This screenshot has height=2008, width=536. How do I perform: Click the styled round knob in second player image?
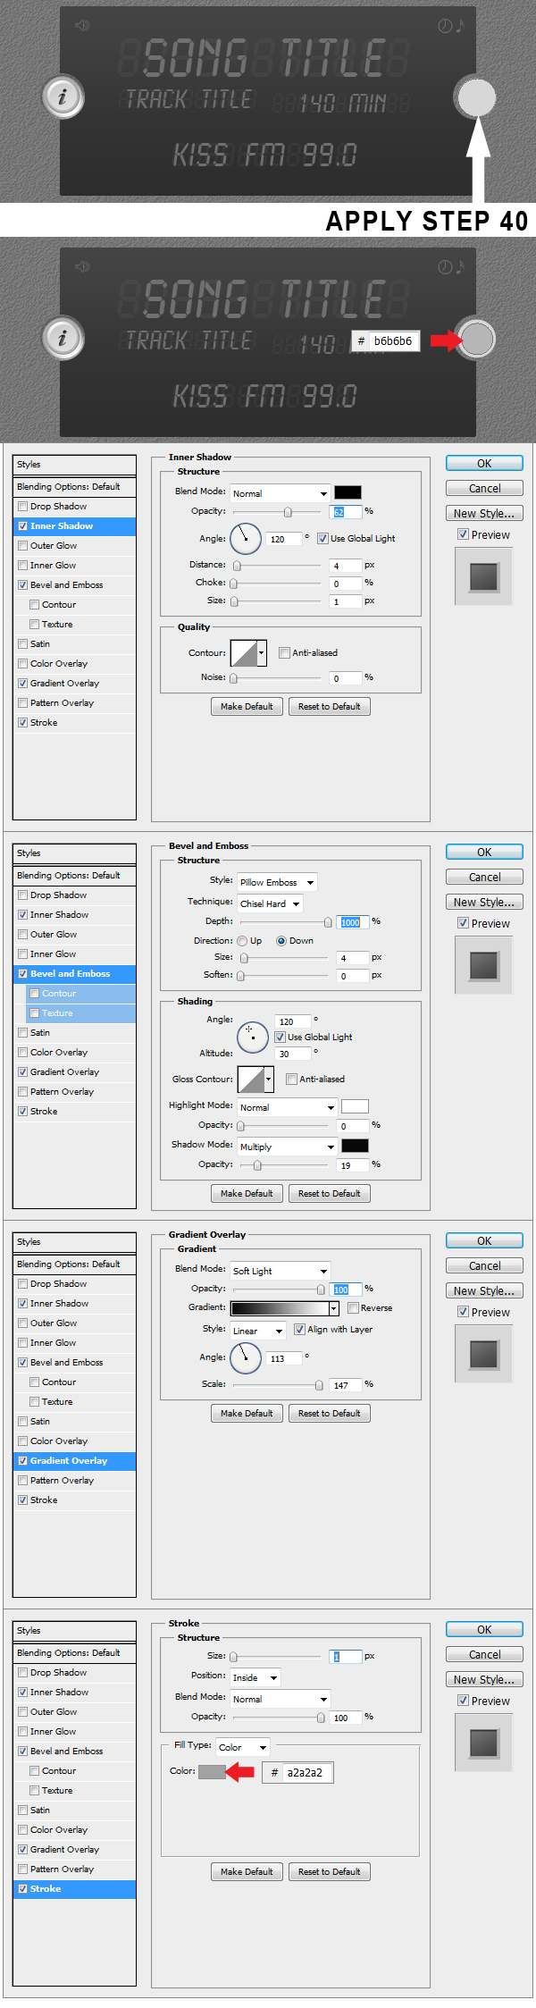(x=478, y=339)
